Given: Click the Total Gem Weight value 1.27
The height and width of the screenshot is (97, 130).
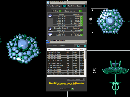Looking at the screenshot, I should click(x=64, y=6).
